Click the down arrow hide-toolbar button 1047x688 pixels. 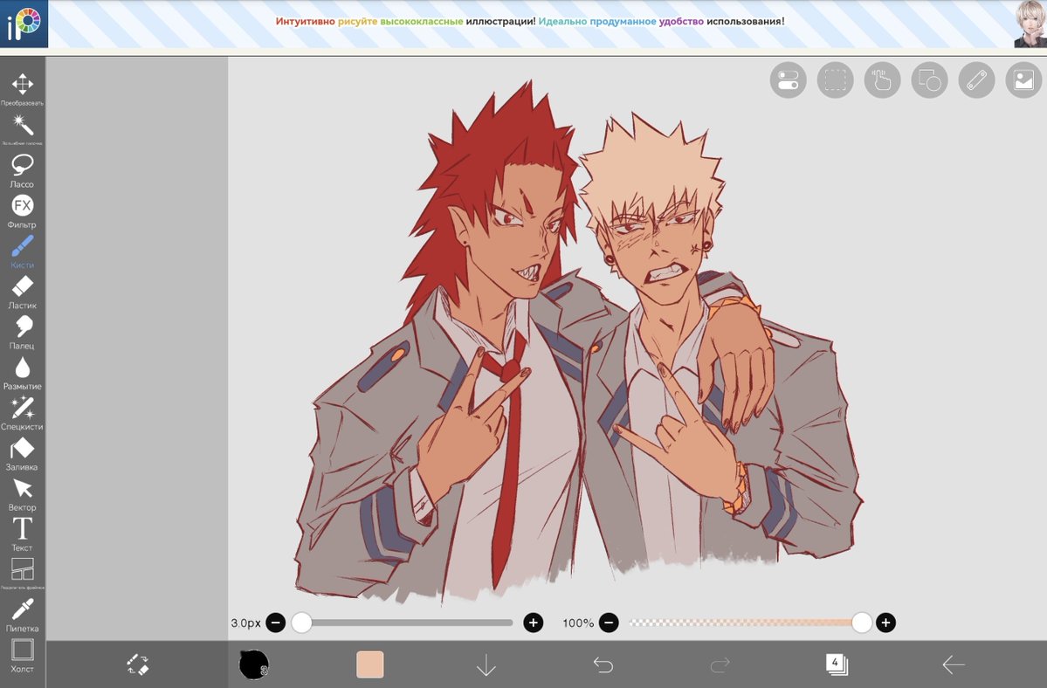tap(486, 664)
